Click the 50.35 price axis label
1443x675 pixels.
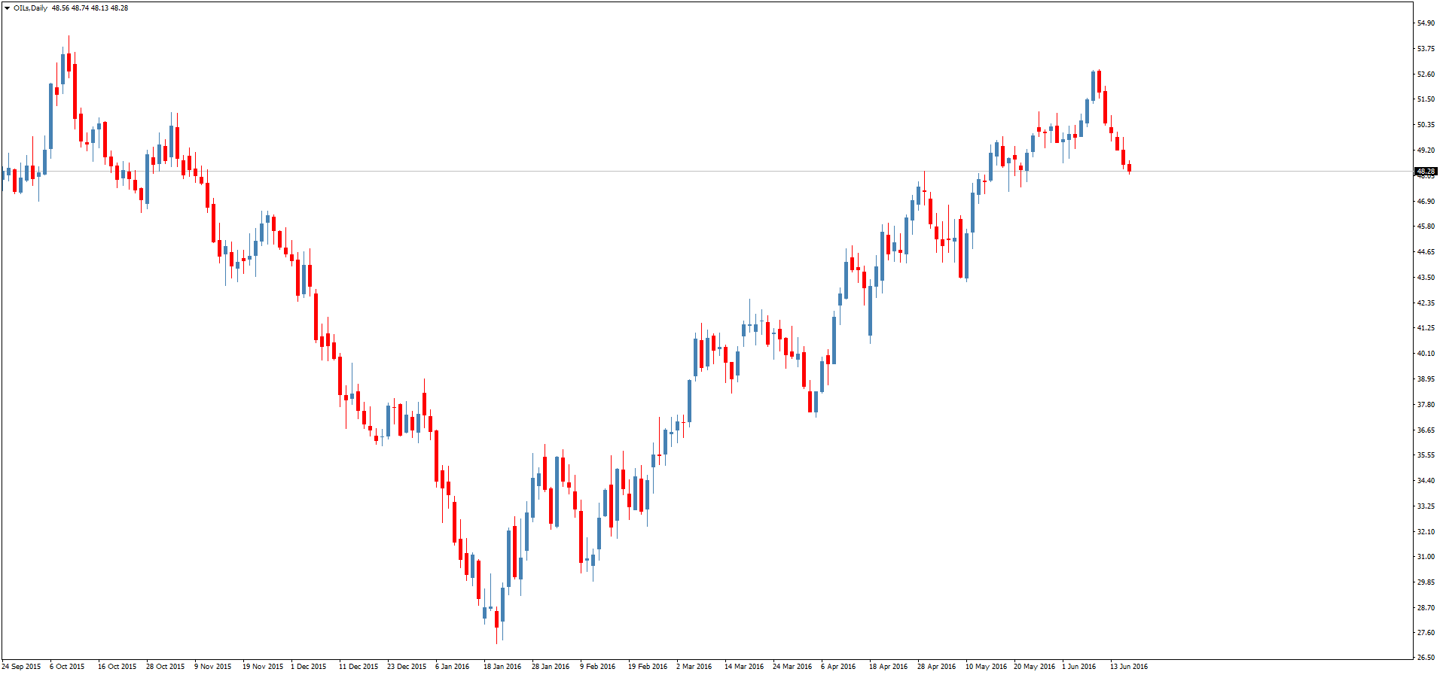point(1426,125)
